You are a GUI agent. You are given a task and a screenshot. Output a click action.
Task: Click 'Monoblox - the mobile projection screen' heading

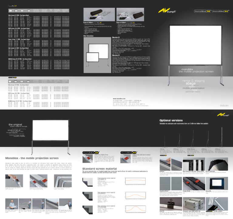32,158
